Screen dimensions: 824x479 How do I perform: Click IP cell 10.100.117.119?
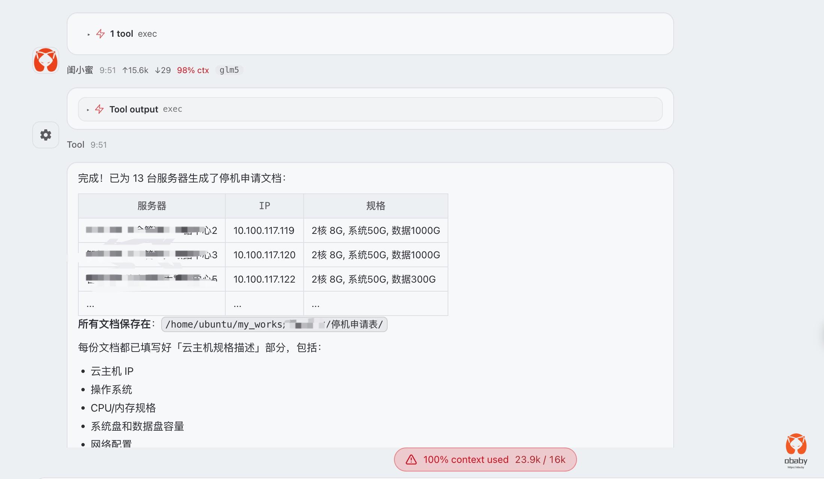(x=264, y=231)
